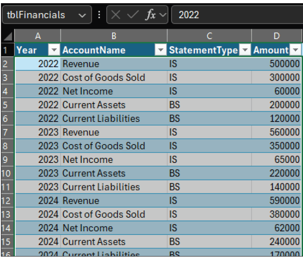
Task: Click the amount 380000
Action: [x=276, y=214]
